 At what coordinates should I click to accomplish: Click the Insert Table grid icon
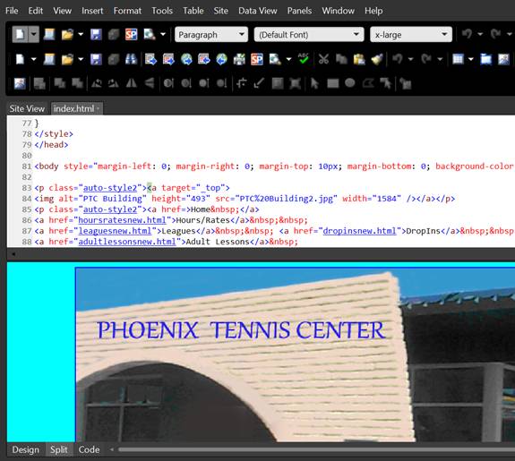[x=458, y=59]
